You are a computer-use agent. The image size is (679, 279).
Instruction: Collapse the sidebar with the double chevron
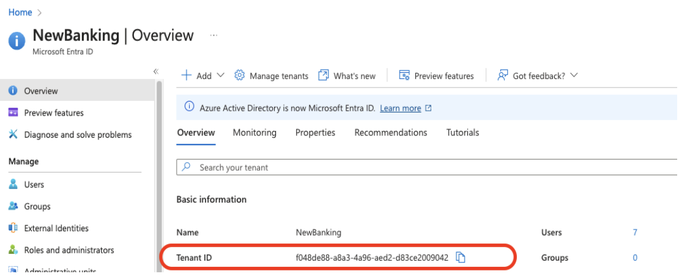tap(156, 72)
